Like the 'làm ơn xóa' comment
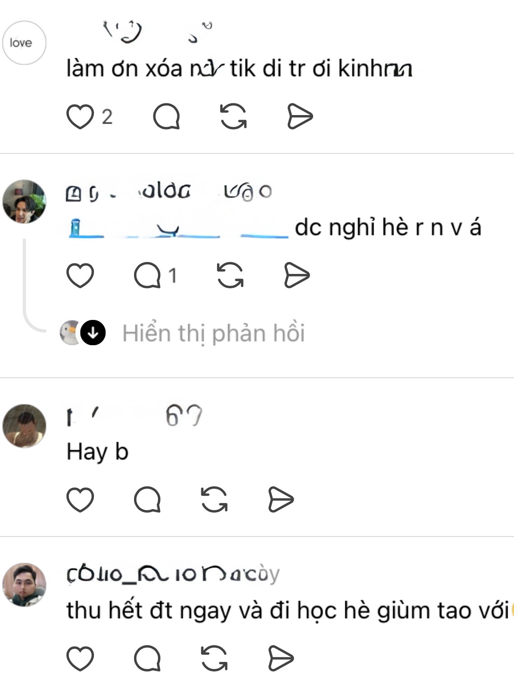Image resolution: width=514 pixels, height=685 pixels. [x=80, y=116]
